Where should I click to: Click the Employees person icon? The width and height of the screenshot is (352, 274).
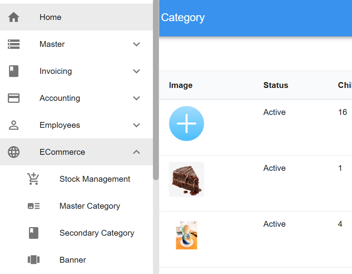14,125
